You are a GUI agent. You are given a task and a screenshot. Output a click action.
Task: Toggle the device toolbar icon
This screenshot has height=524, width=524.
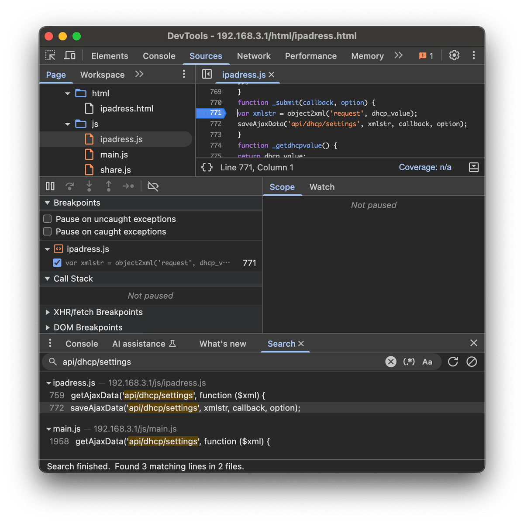pos(70,55)
